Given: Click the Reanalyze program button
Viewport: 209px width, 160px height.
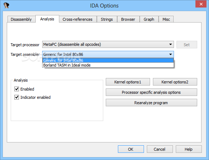Looking at the screenshot, I should [x=151, y=103].
